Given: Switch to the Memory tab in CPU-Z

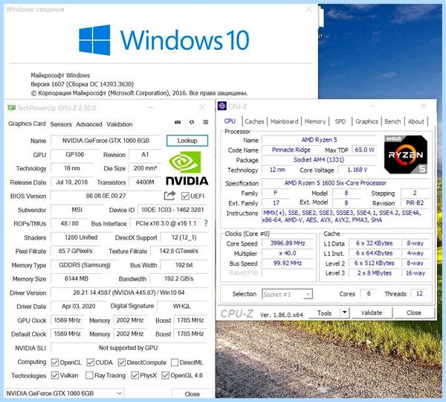Looking at the screenshot, I should pyautogui.click(x=315, y=121).
